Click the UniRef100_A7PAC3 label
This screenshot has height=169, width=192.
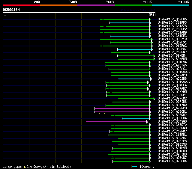click(x=172, y=76)
